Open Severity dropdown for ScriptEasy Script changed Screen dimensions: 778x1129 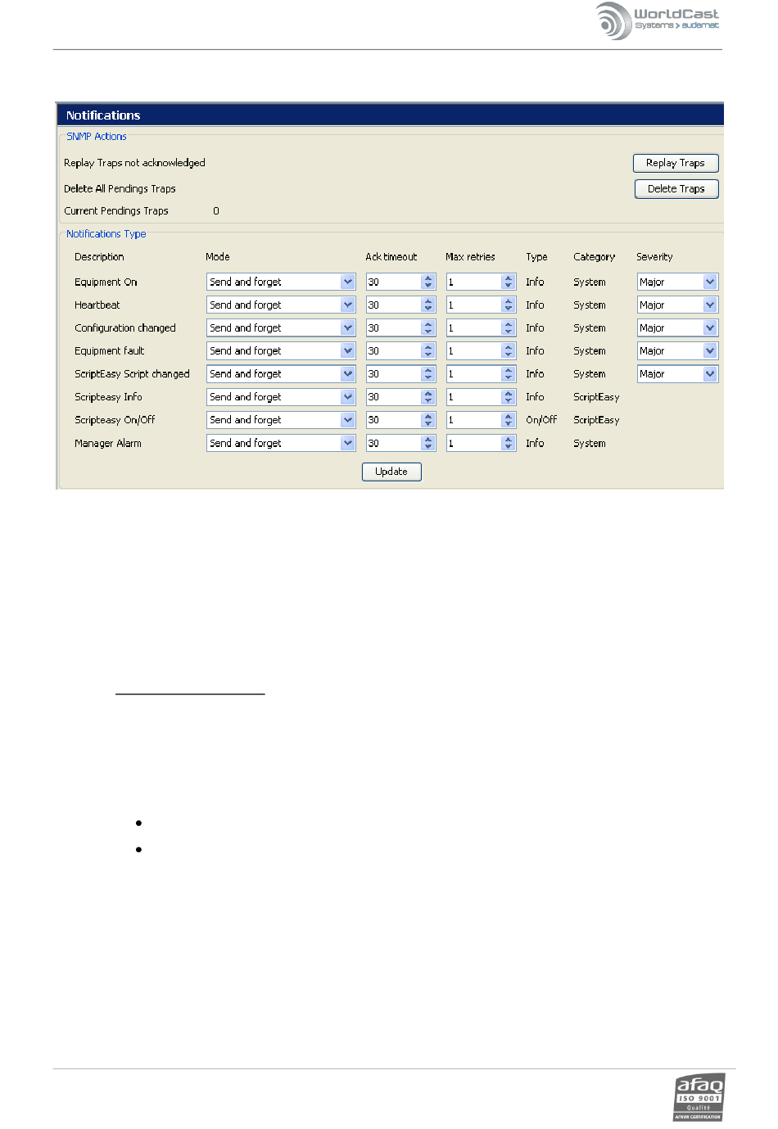(x=677, y=373)
